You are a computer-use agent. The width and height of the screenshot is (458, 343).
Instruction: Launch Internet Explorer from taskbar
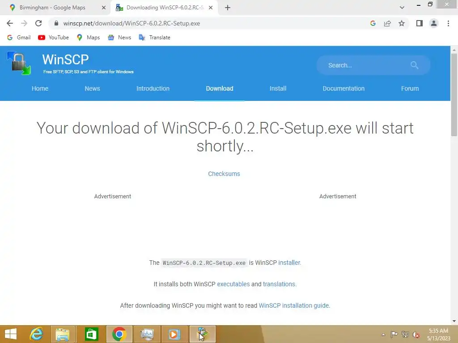36,334
